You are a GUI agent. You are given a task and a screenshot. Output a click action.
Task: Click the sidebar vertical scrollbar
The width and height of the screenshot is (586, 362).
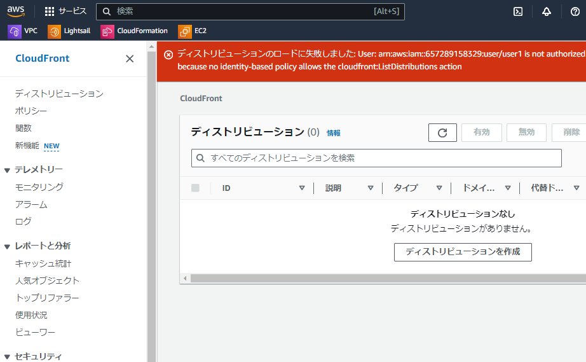pos(151,205)
